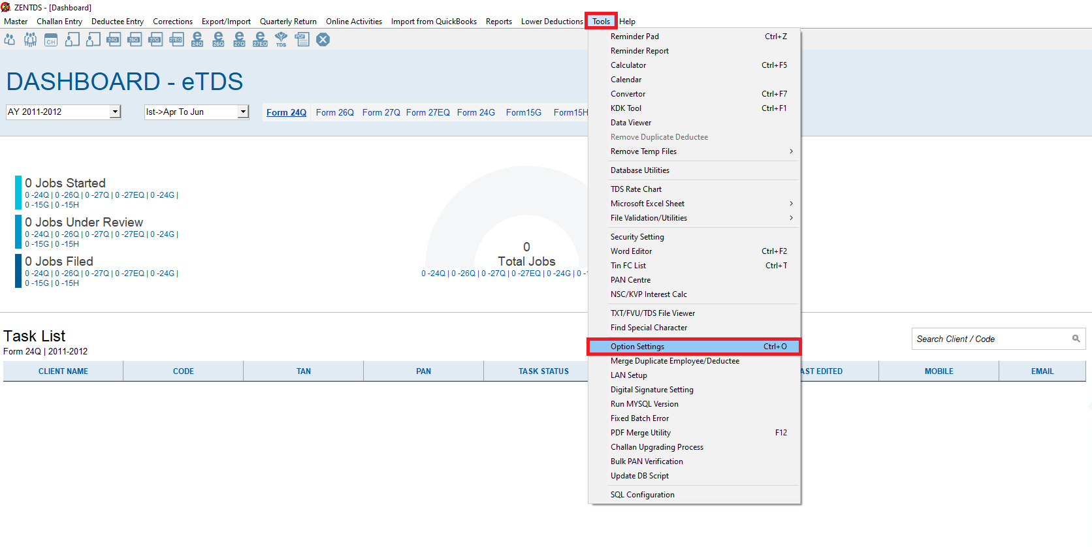Click the group of people toolbar icon
This screenshot has height=547, width=1092.
click(x=30, y=40)
